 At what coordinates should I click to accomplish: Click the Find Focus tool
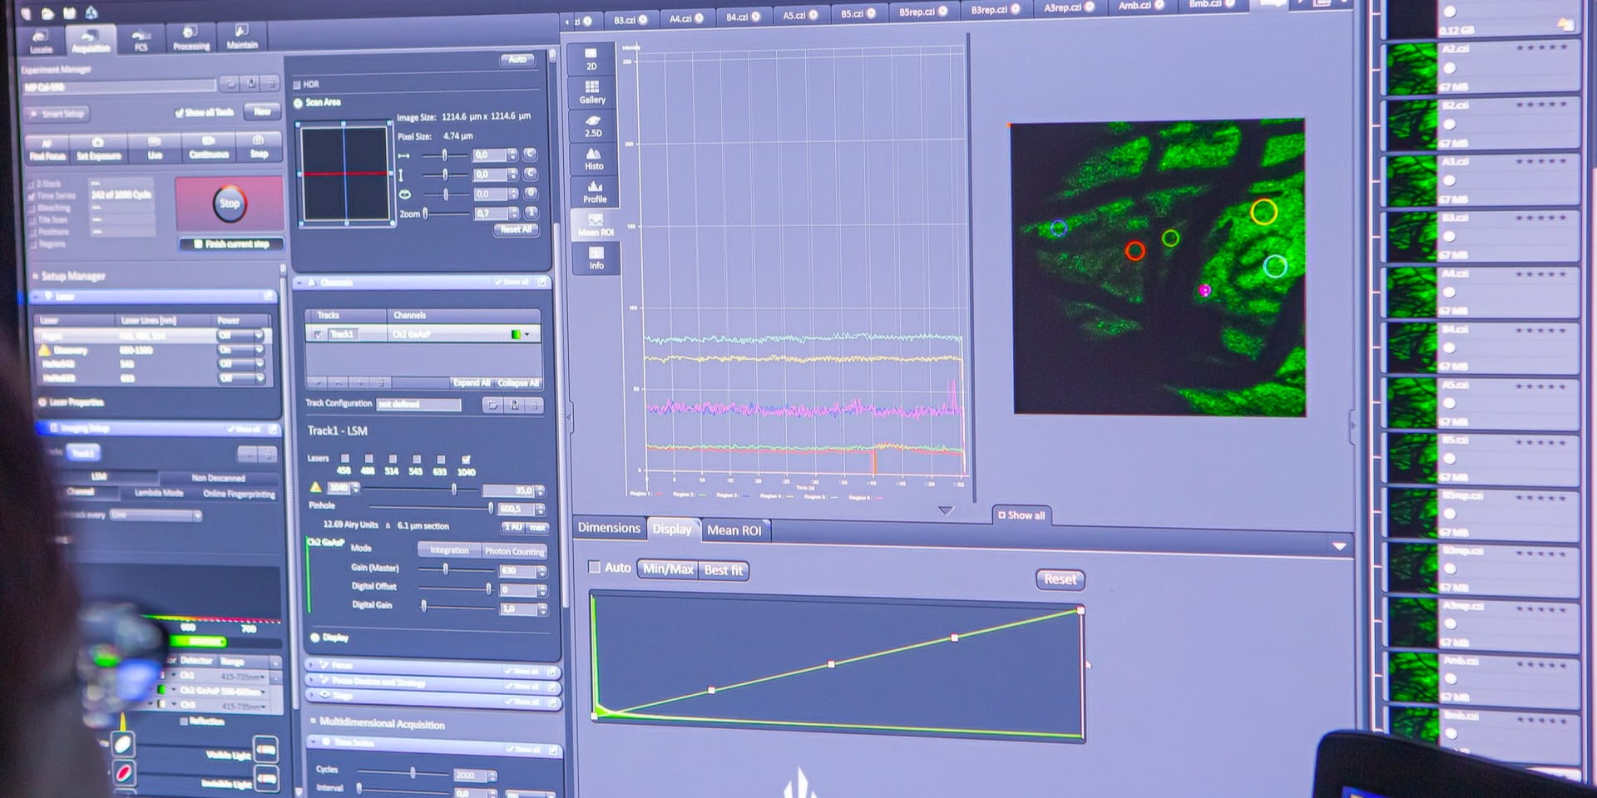pyautogui.click(x=47, y=149)
